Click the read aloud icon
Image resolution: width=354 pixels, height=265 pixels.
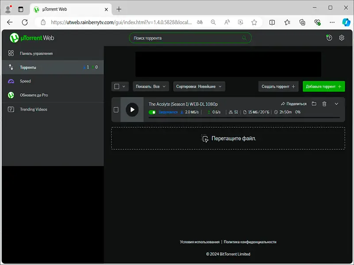point(227,23)
